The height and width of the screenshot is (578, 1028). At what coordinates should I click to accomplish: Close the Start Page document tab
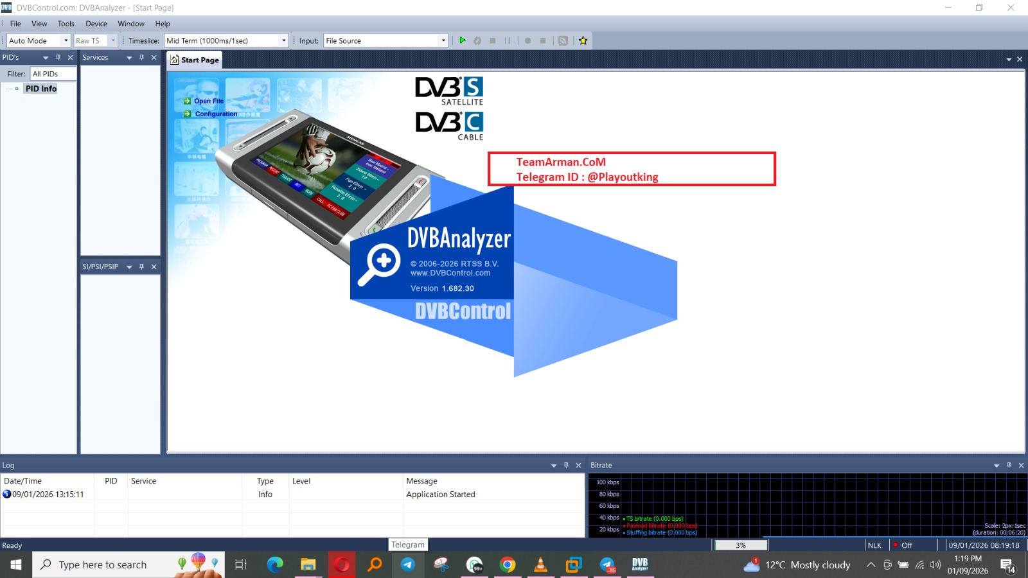click(1020, 59)
